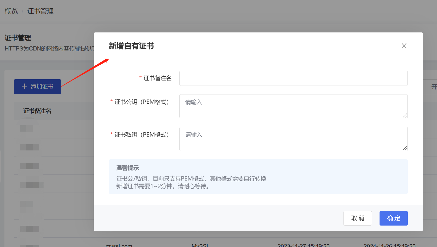Click the 证书管理 page heading
The width and height of the screenshot is (437, 247).
18,38
